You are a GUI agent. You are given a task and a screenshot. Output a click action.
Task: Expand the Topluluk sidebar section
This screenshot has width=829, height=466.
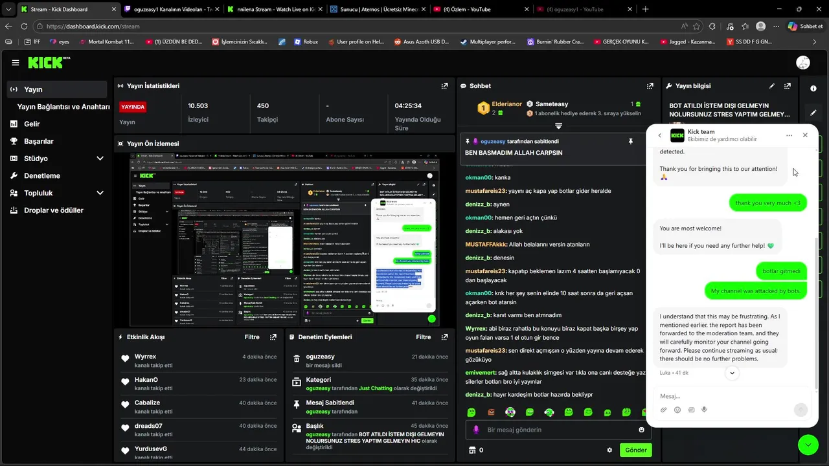(100, 193)
